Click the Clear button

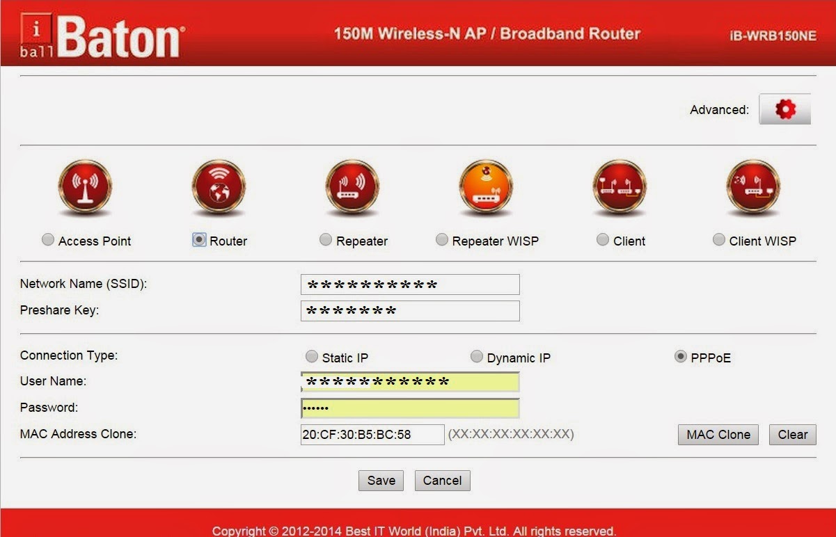click(792, 435)
